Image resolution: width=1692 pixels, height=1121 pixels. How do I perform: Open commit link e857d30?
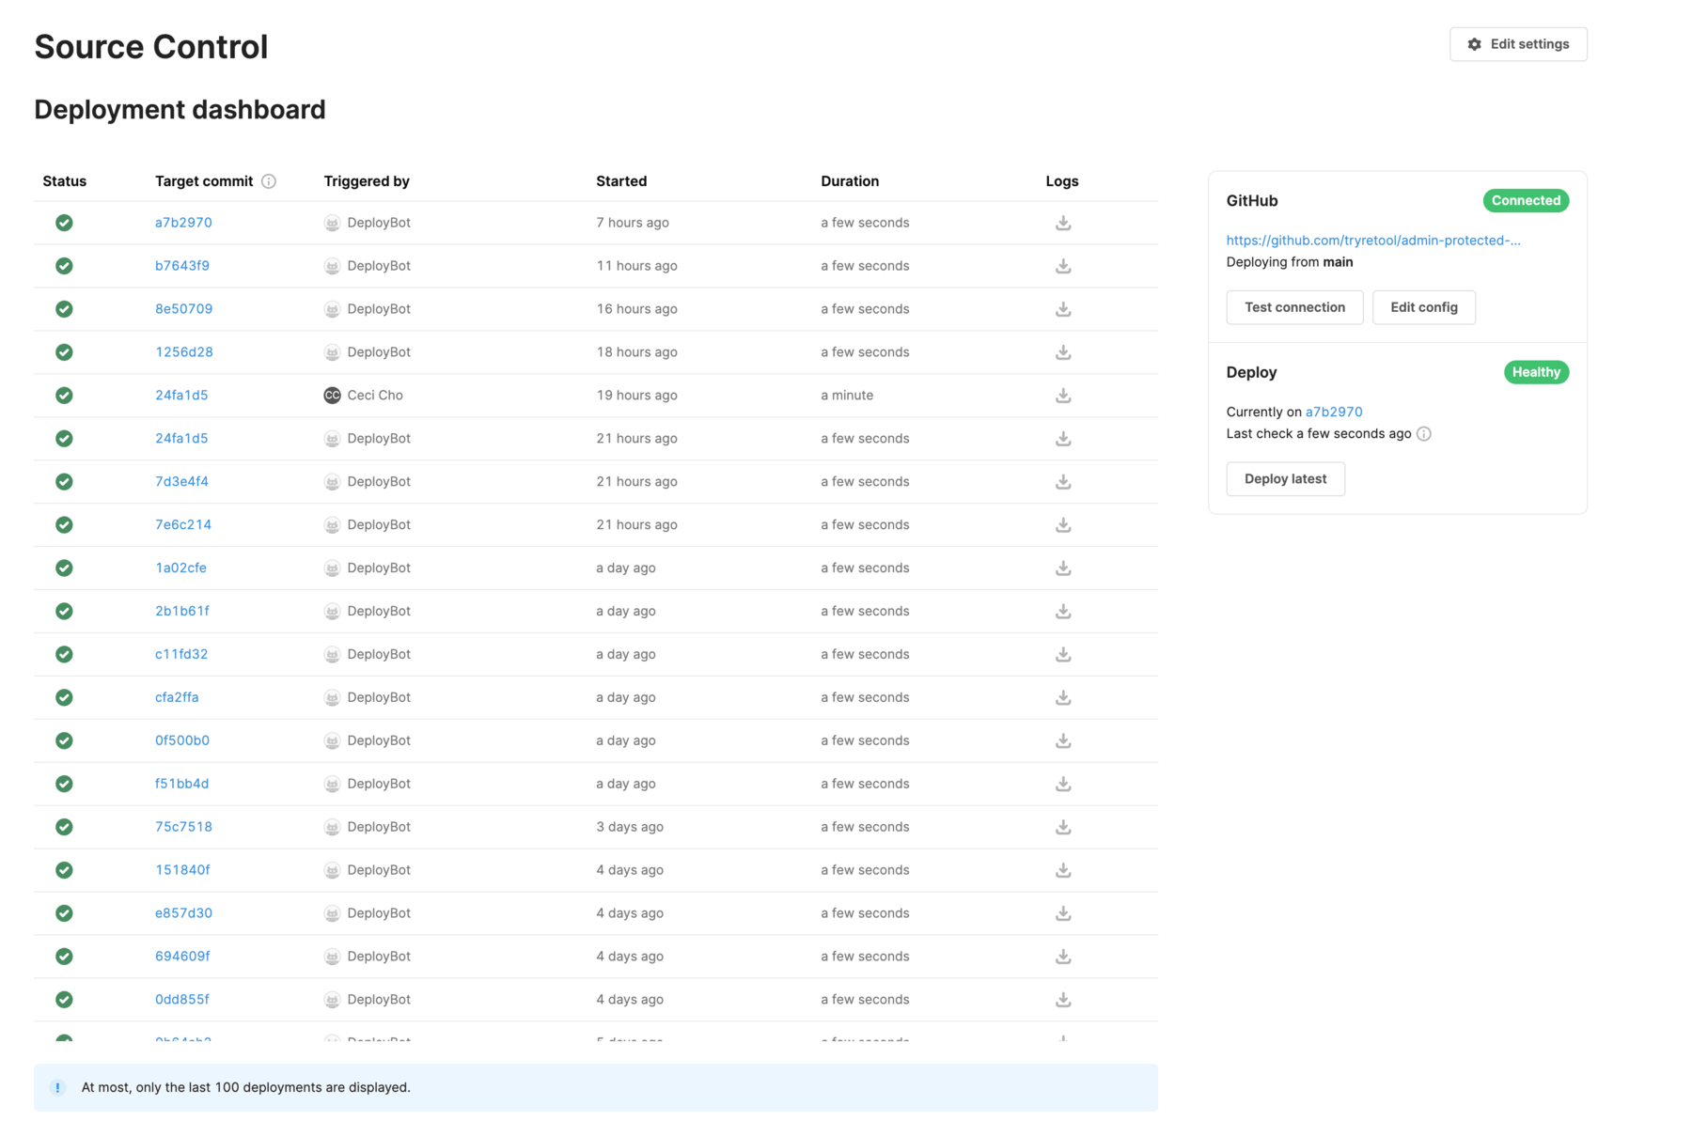click(x=183, y=914)
